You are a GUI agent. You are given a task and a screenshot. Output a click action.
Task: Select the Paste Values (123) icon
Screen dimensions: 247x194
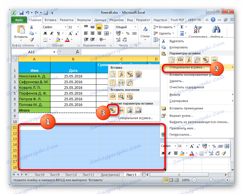click(113, 96)
